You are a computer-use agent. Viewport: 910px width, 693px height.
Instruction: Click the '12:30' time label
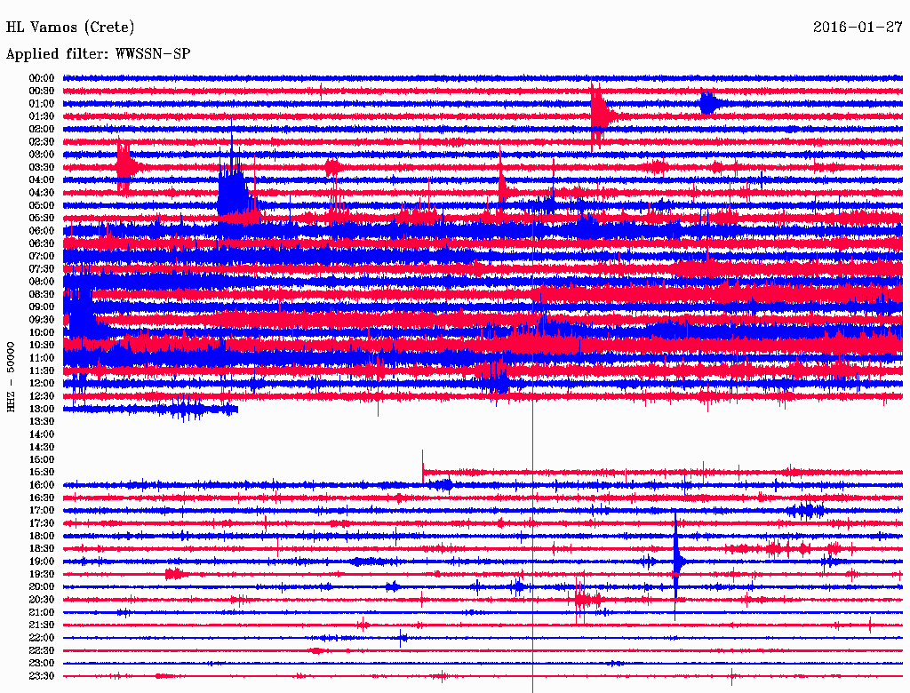click(x=42, y=396)
